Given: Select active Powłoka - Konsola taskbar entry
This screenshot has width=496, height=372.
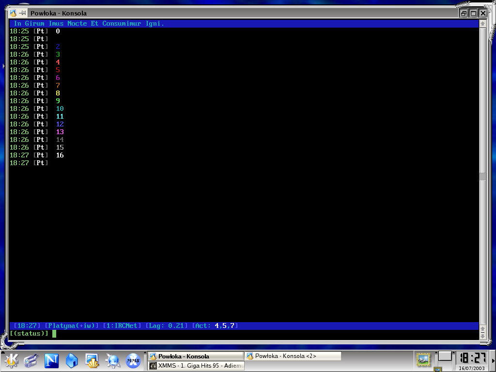Looking at the screenshot, I should pos(196,356).
